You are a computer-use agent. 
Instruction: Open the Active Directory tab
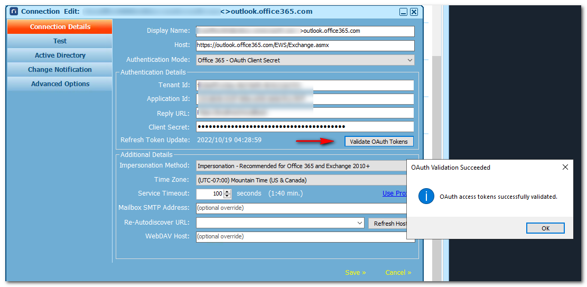60,55
